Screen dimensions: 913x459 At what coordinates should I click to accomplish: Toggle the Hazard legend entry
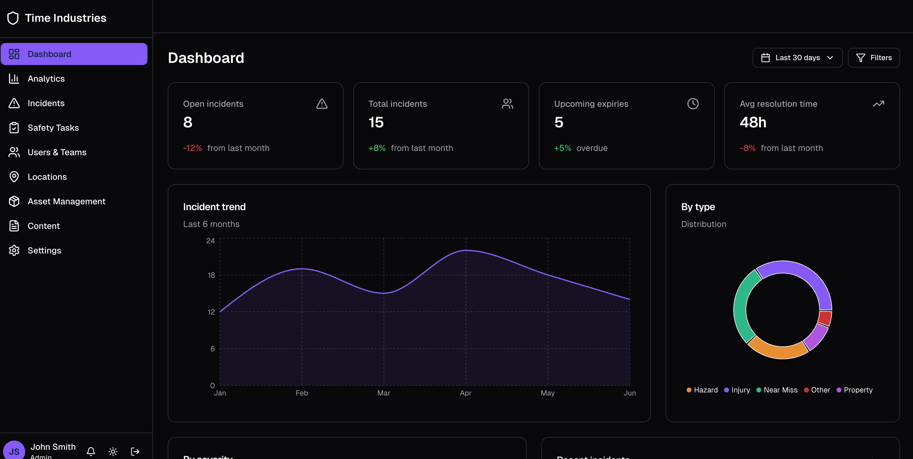pos(702,390)
